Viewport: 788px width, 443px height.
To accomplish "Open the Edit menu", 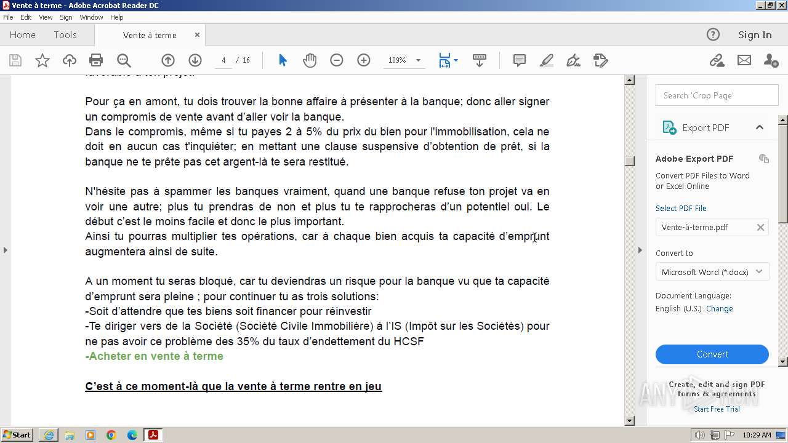I will 26,17.
